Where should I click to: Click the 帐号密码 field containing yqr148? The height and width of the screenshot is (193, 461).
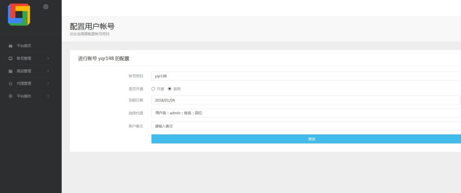pos(306,76)
